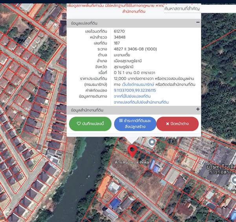The width and height of the screenshot is (236, 222).
Task: Click the heart icon on the save button
Action: click(79, 124)
